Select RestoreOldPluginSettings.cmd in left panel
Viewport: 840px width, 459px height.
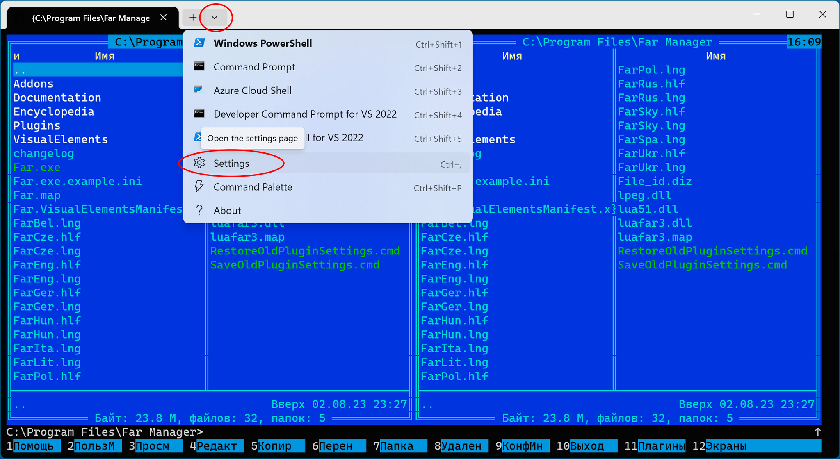tap(305, 251)
